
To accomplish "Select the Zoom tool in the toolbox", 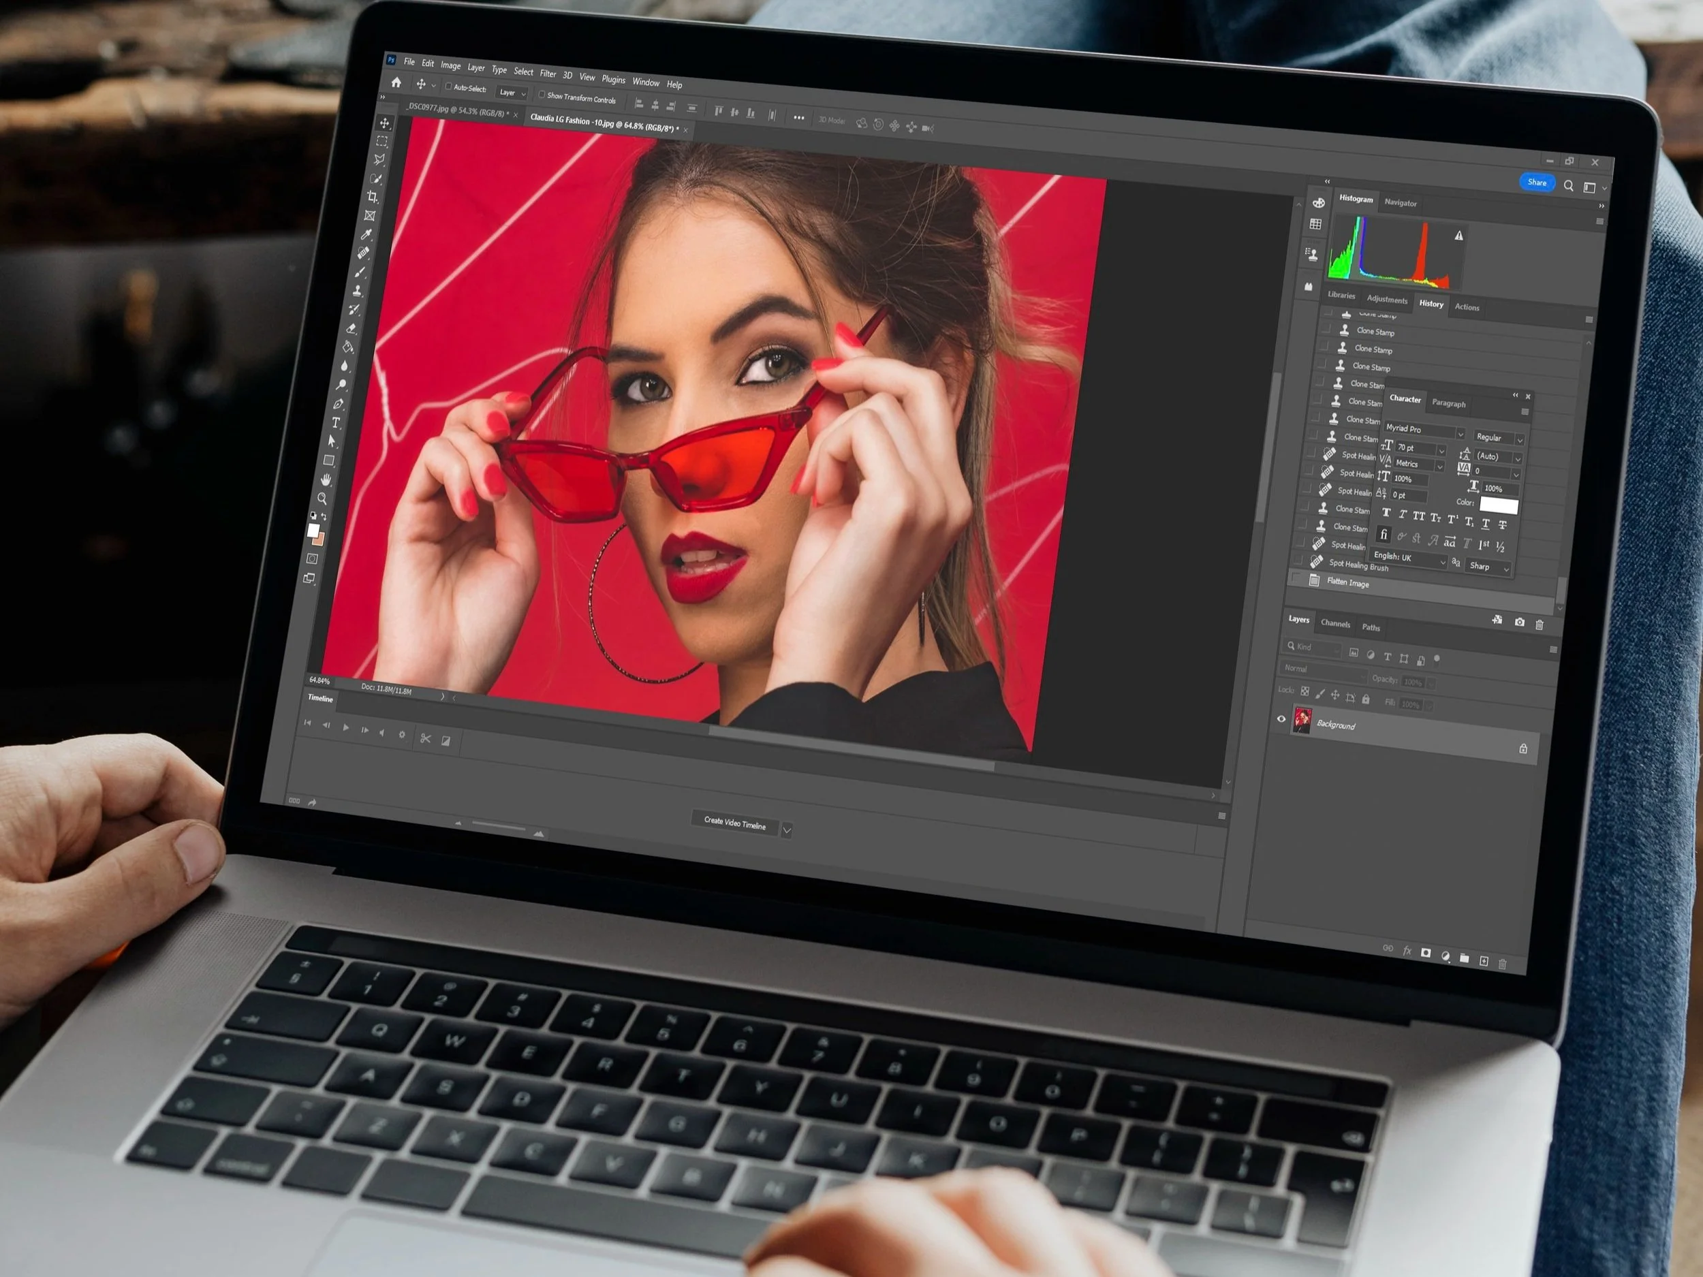I will coord(323,499).
